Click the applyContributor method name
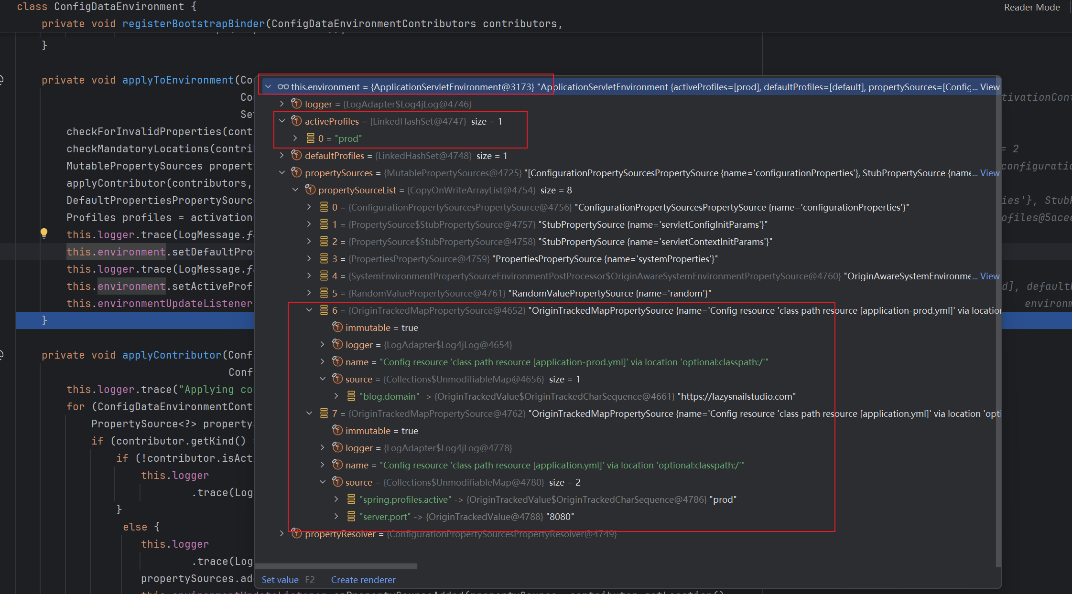Image resolution: width=1072 pixels, height=594 pixels. (172, 355)
